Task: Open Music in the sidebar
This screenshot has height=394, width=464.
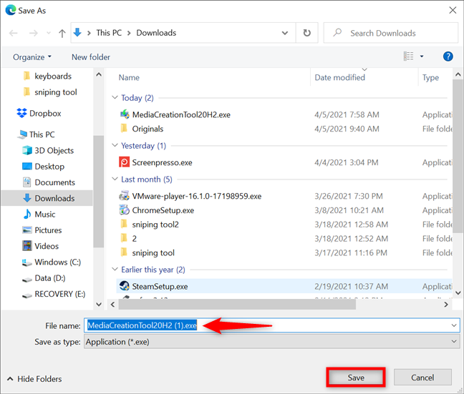Action: 39,214
